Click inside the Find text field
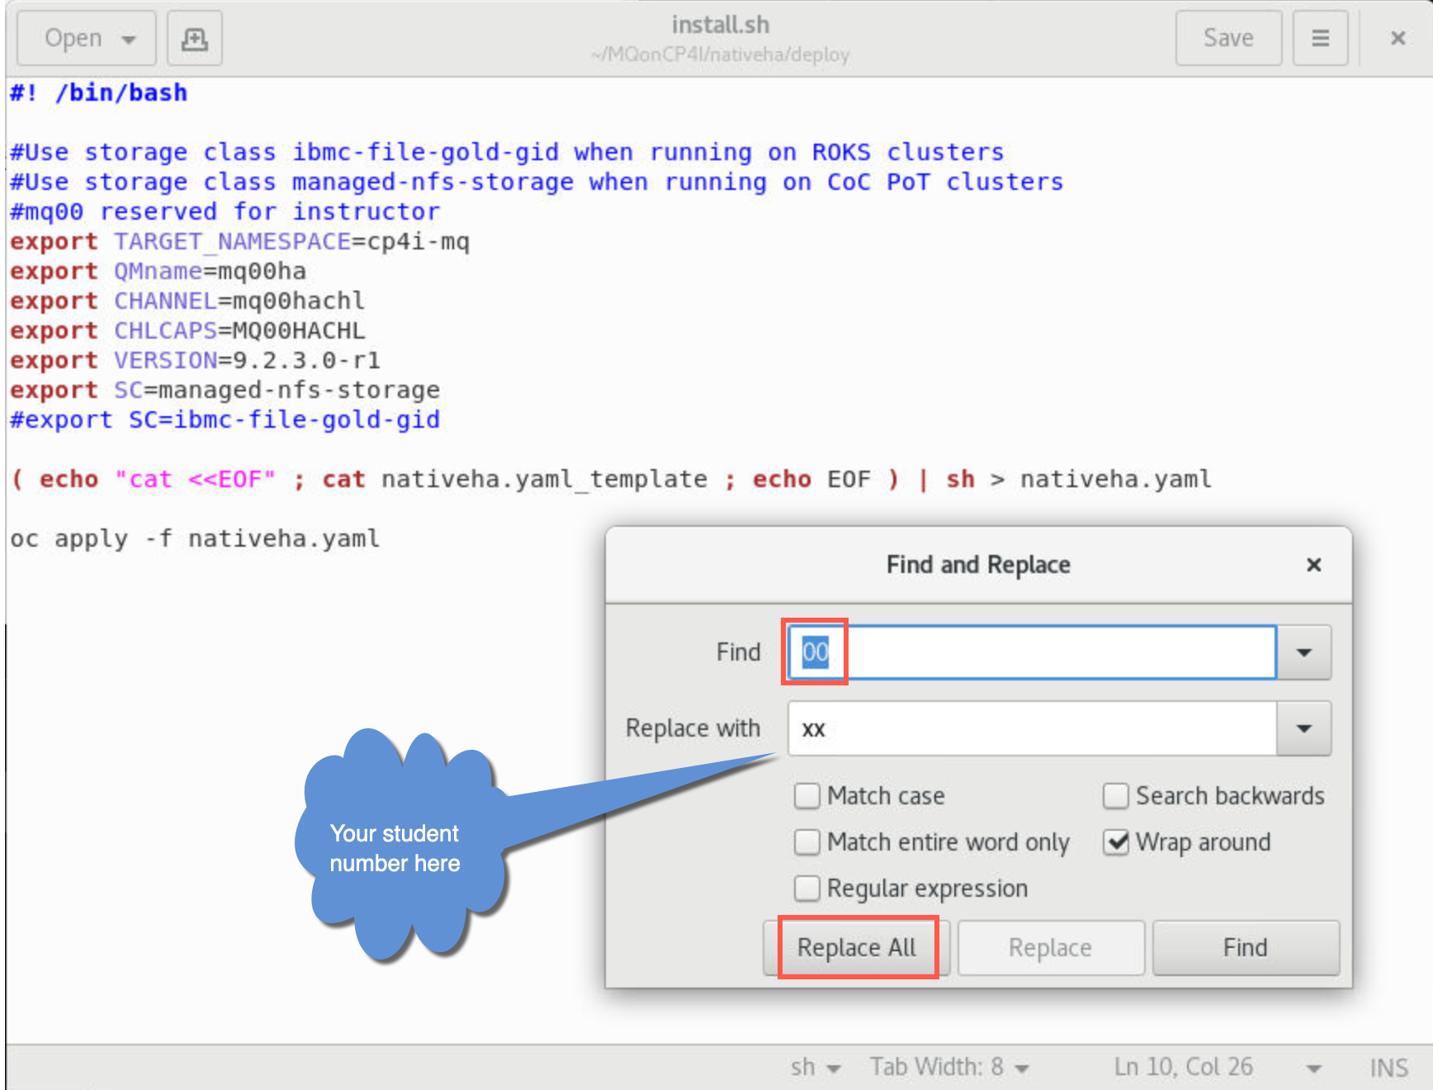 [x=1032, y=652]
